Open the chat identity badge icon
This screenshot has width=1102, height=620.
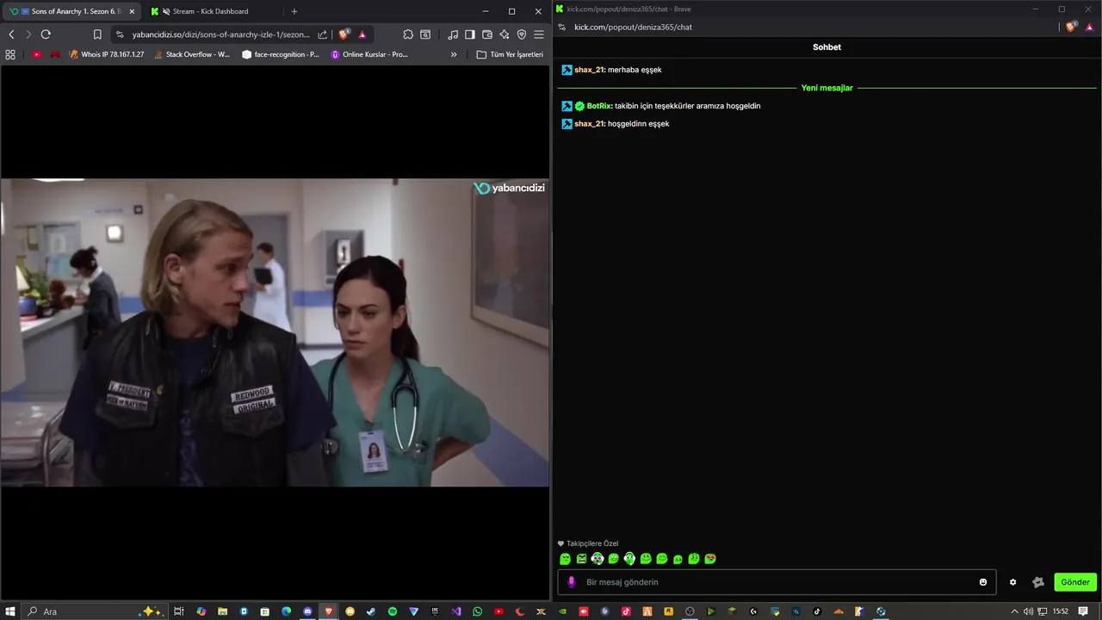[x=1038, y=582]
